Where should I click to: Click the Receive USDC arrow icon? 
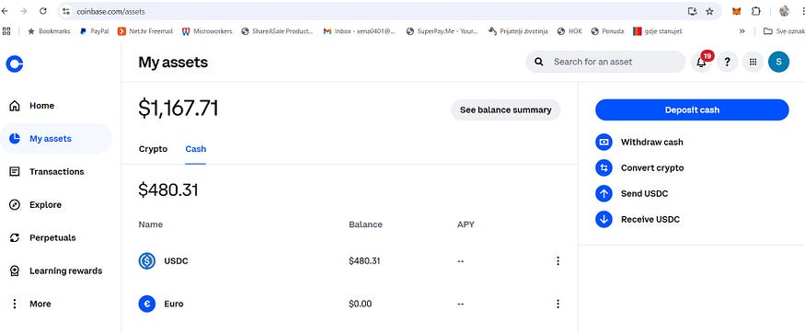point(604,220)
